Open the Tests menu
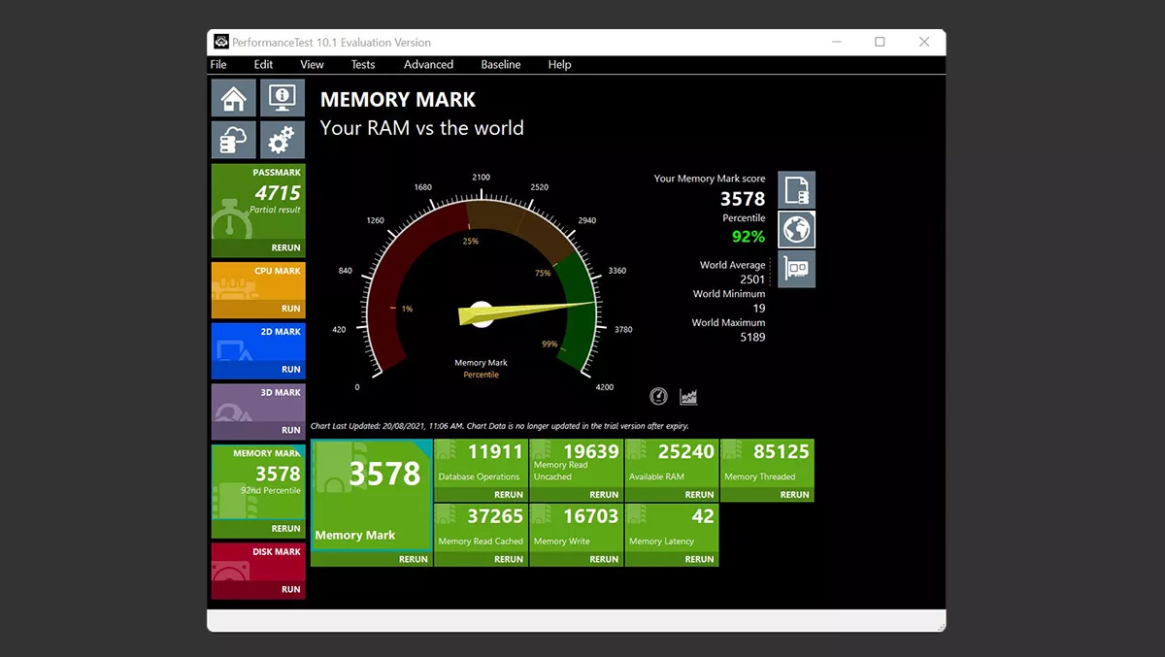 coord(363,65)
